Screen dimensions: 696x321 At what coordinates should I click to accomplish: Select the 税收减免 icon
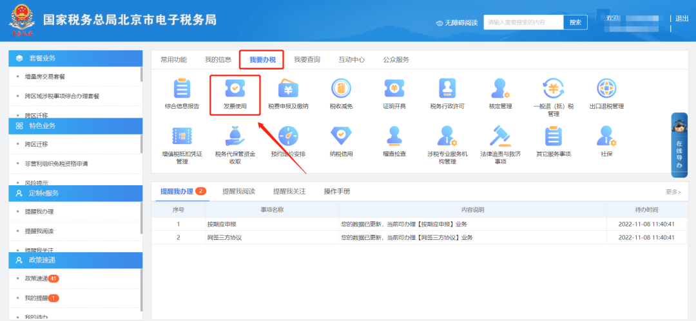point(342,89)
